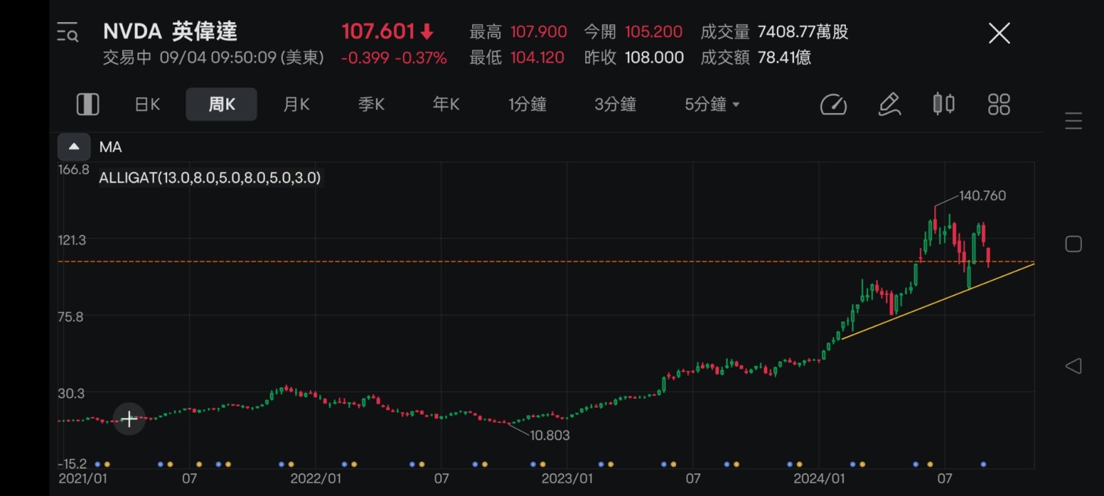Switch to the 月K monthly chart tab
This screenshot has width=1104, height=496.
click(x=297, y=104)
